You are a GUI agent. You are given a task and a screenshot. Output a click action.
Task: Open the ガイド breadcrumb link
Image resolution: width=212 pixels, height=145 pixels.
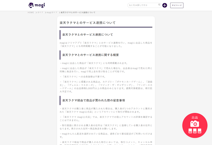click(x=40, y=12)
